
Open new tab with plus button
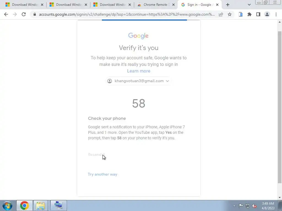[x=228, y=5]
